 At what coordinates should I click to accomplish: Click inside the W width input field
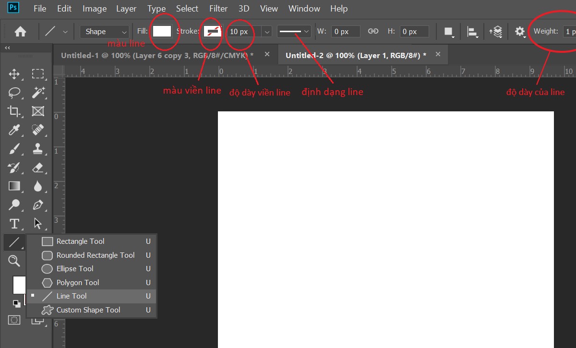click(x=346, y=31)
